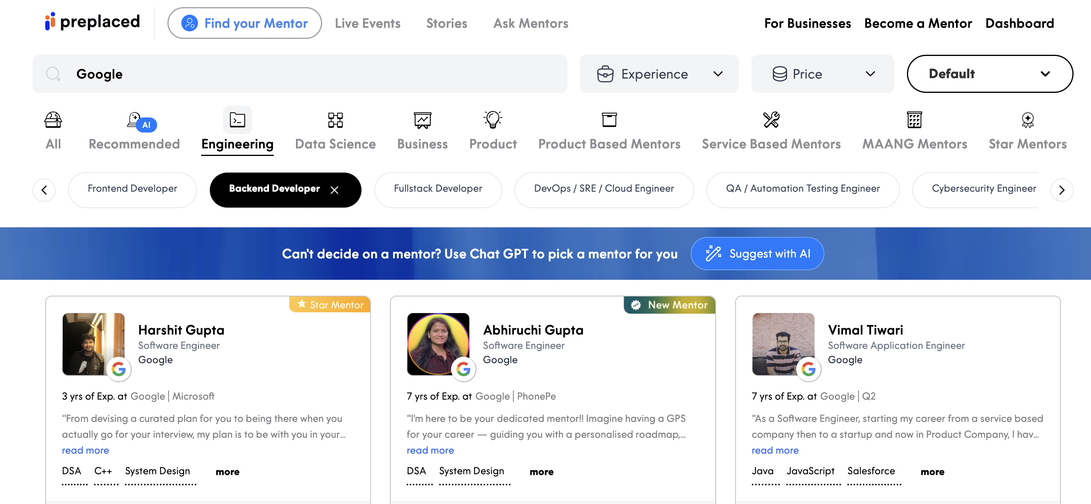This screenshot has width=1091, height=504.
Task: Go to Ask Mentors
Action: [530, 23]
